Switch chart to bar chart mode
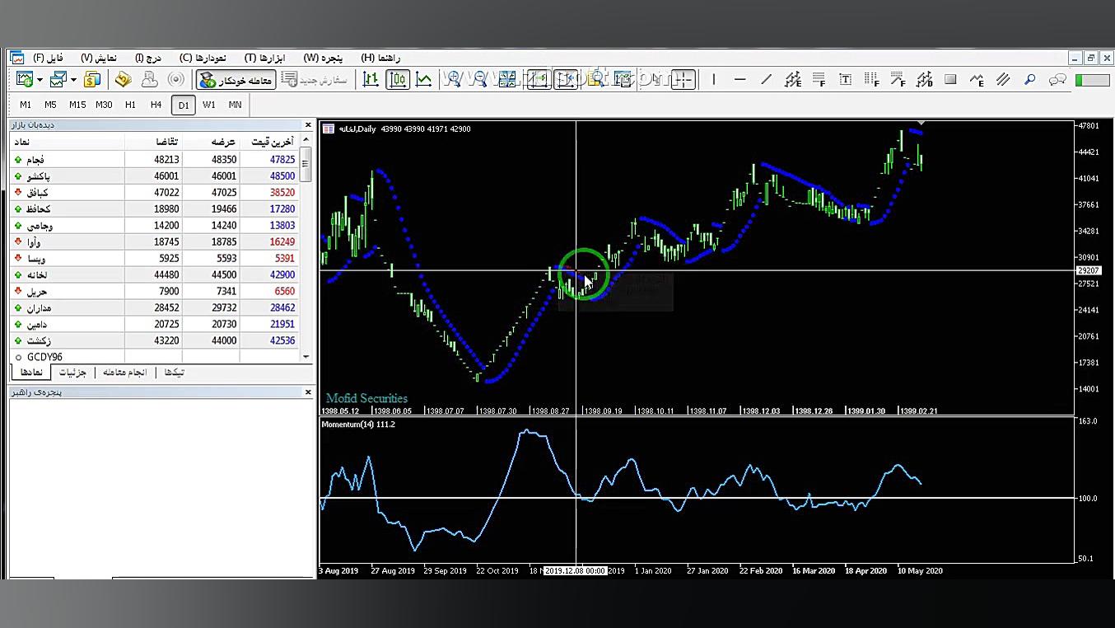 (371, 79)
